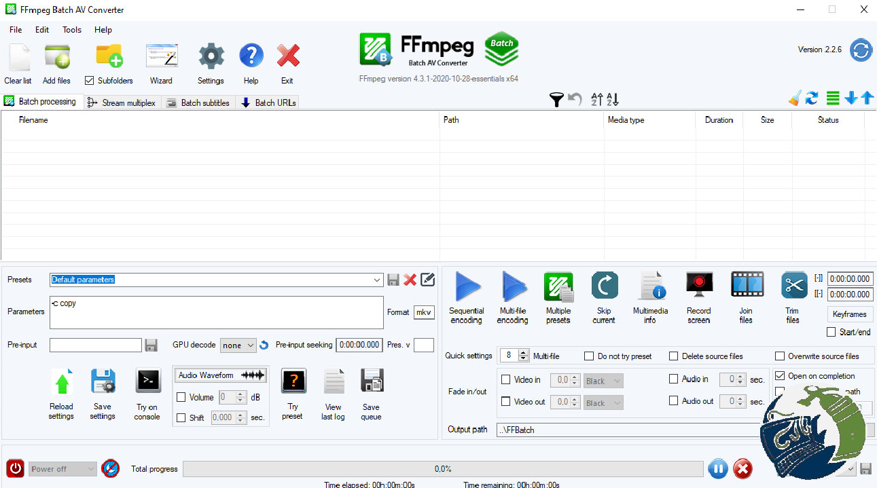Open Power off action dropdown
The height and width of the screenshot is (488, 877).
coord(63,468)
